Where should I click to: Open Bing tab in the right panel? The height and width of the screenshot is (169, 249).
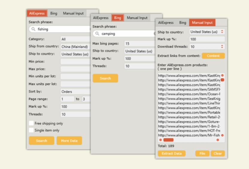tap(183, 22)
